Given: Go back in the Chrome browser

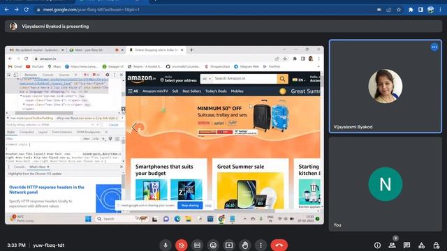Looking at the screenshot, I should tap(6, 10).
